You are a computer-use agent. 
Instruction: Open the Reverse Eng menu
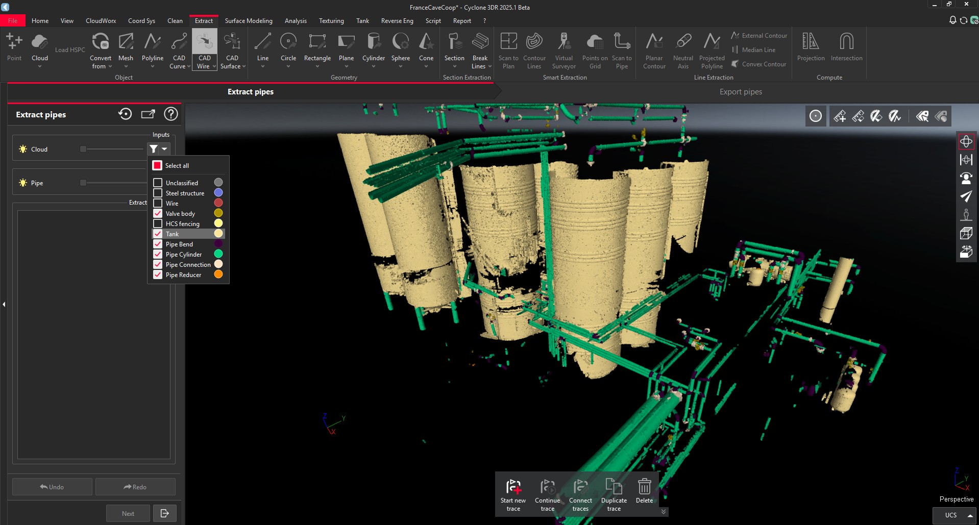tap(397, 20)
